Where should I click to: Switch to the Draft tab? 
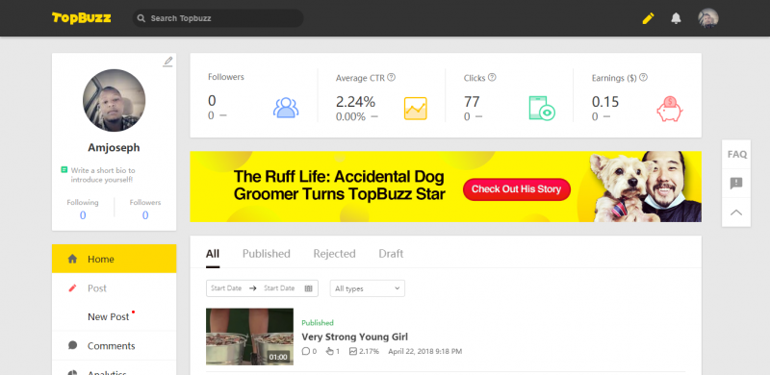(391, 254)
